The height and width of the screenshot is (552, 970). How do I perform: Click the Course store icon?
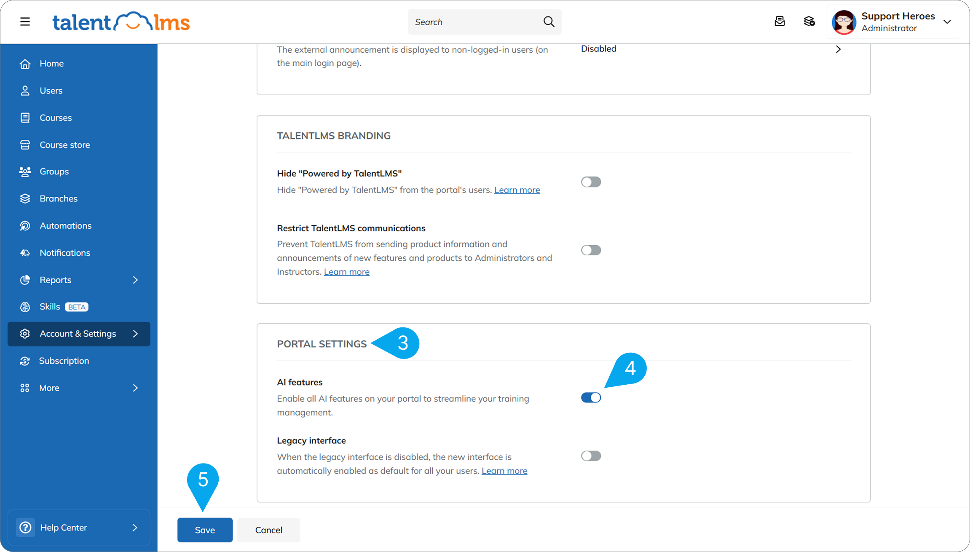click(25, 145)
